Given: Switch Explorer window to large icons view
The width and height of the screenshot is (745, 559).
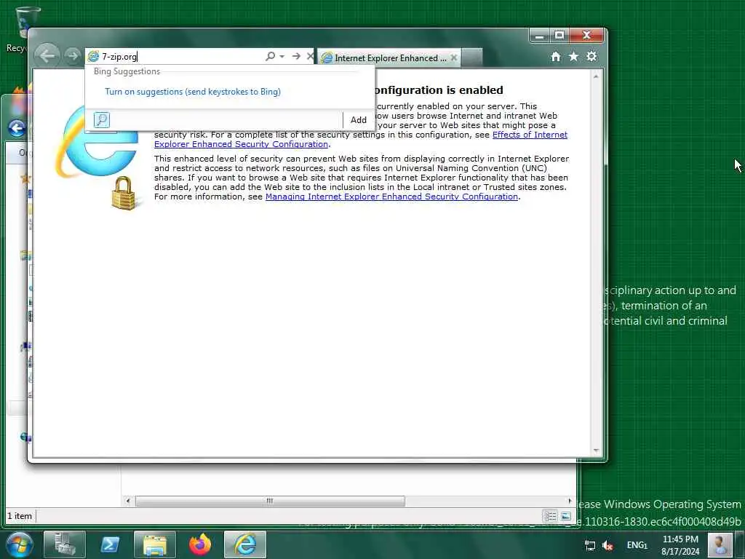Looking at the screenshot, I should click(566, 516).
